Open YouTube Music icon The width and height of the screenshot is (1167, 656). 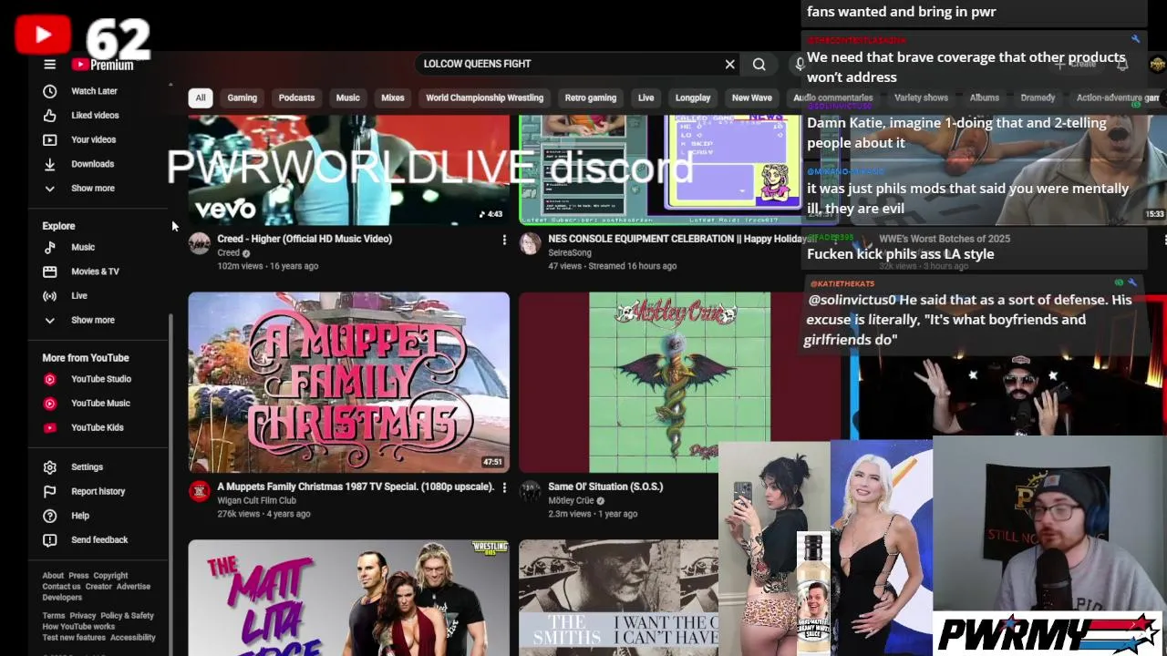[x=50, y=403]
